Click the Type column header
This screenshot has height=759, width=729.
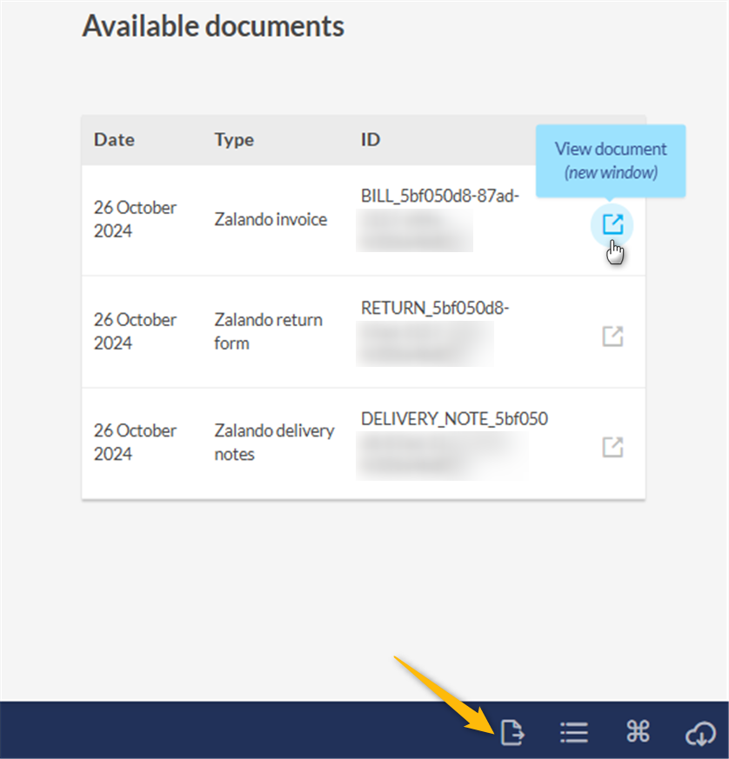[x=234, y=140]
